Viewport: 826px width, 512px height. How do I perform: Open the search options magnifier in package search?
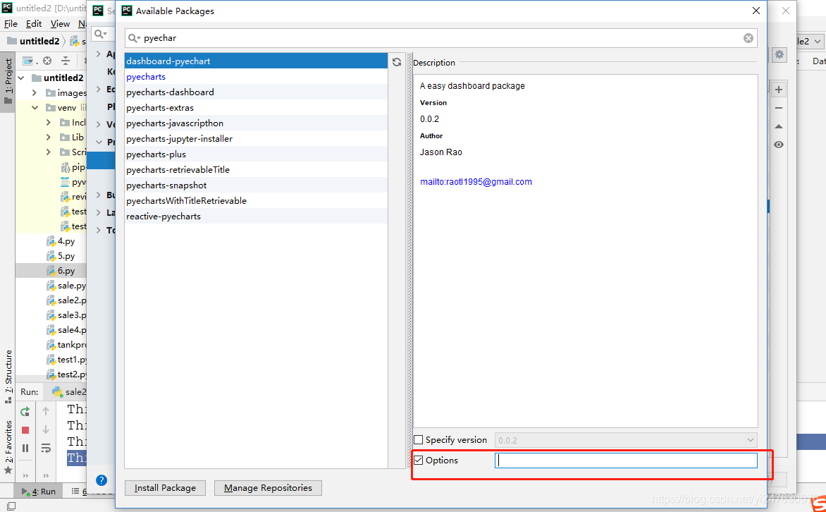[135, 38]
